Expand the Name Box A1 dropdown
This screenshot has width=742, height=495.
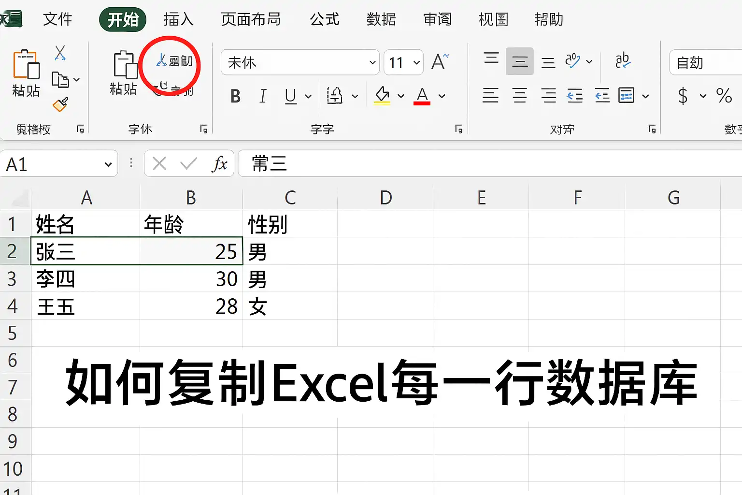click(108, 164)
